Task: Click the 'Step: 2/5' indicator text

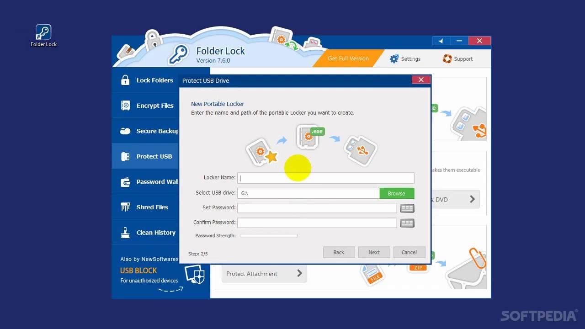Action: pyautogui.click(x=198, y=254)
